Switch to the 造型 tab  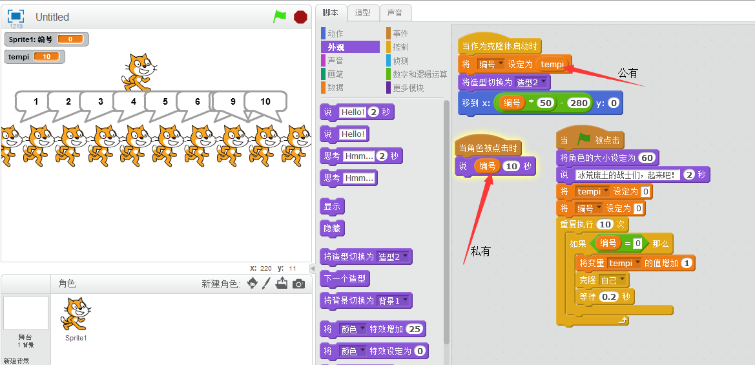(x=362, y=12)
